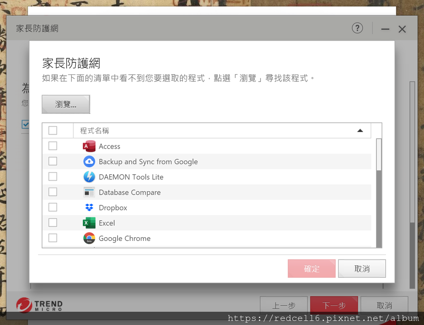Click the background window's scrollbar

click(412, 185)
